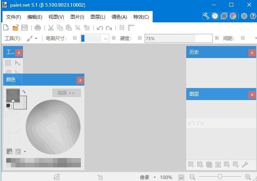Open an existing file folder icon
This screenshot has width=257, height=181.
coord(16,28)
